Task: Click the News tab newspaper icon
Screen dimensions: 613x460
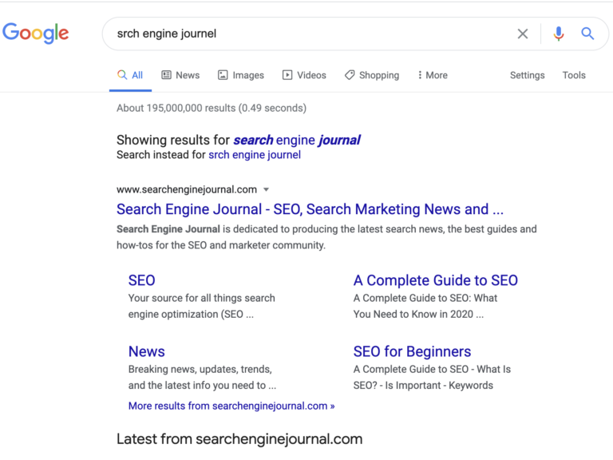Action: tap(167, 75)
